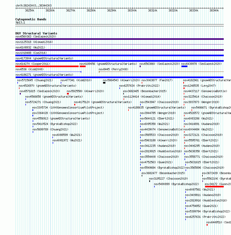Click nsv5925580 (Almarri2020) label
The width and height of the screenshot is (231, 235).
(85, 91)
